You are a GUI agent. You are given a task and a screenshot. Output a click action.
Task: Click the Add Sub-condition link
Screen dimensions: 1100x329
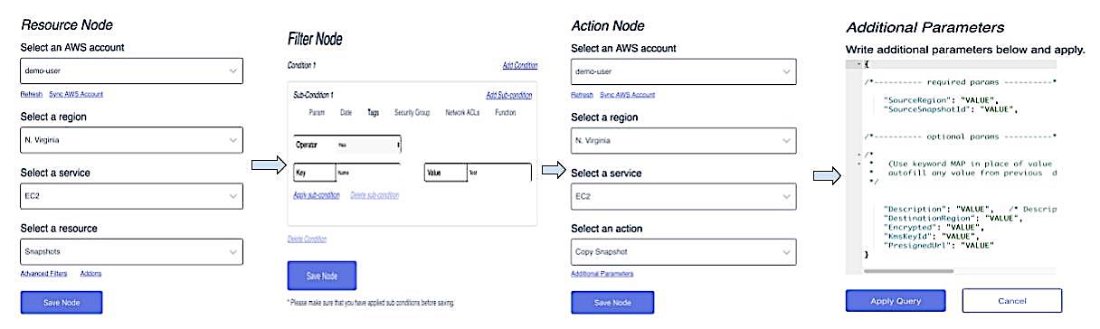click(509, 95)
